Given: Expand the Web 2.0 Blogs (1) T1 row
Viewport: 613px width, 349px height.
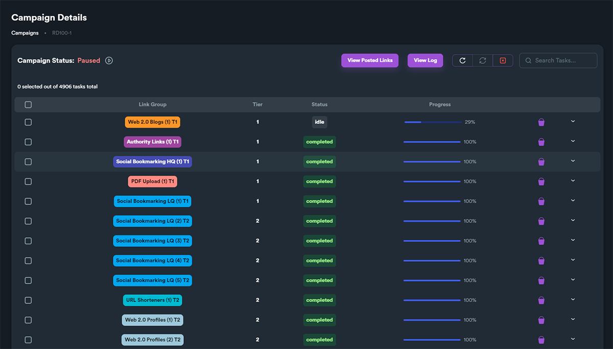Looking at the screenshot, I should coord(573,121).
